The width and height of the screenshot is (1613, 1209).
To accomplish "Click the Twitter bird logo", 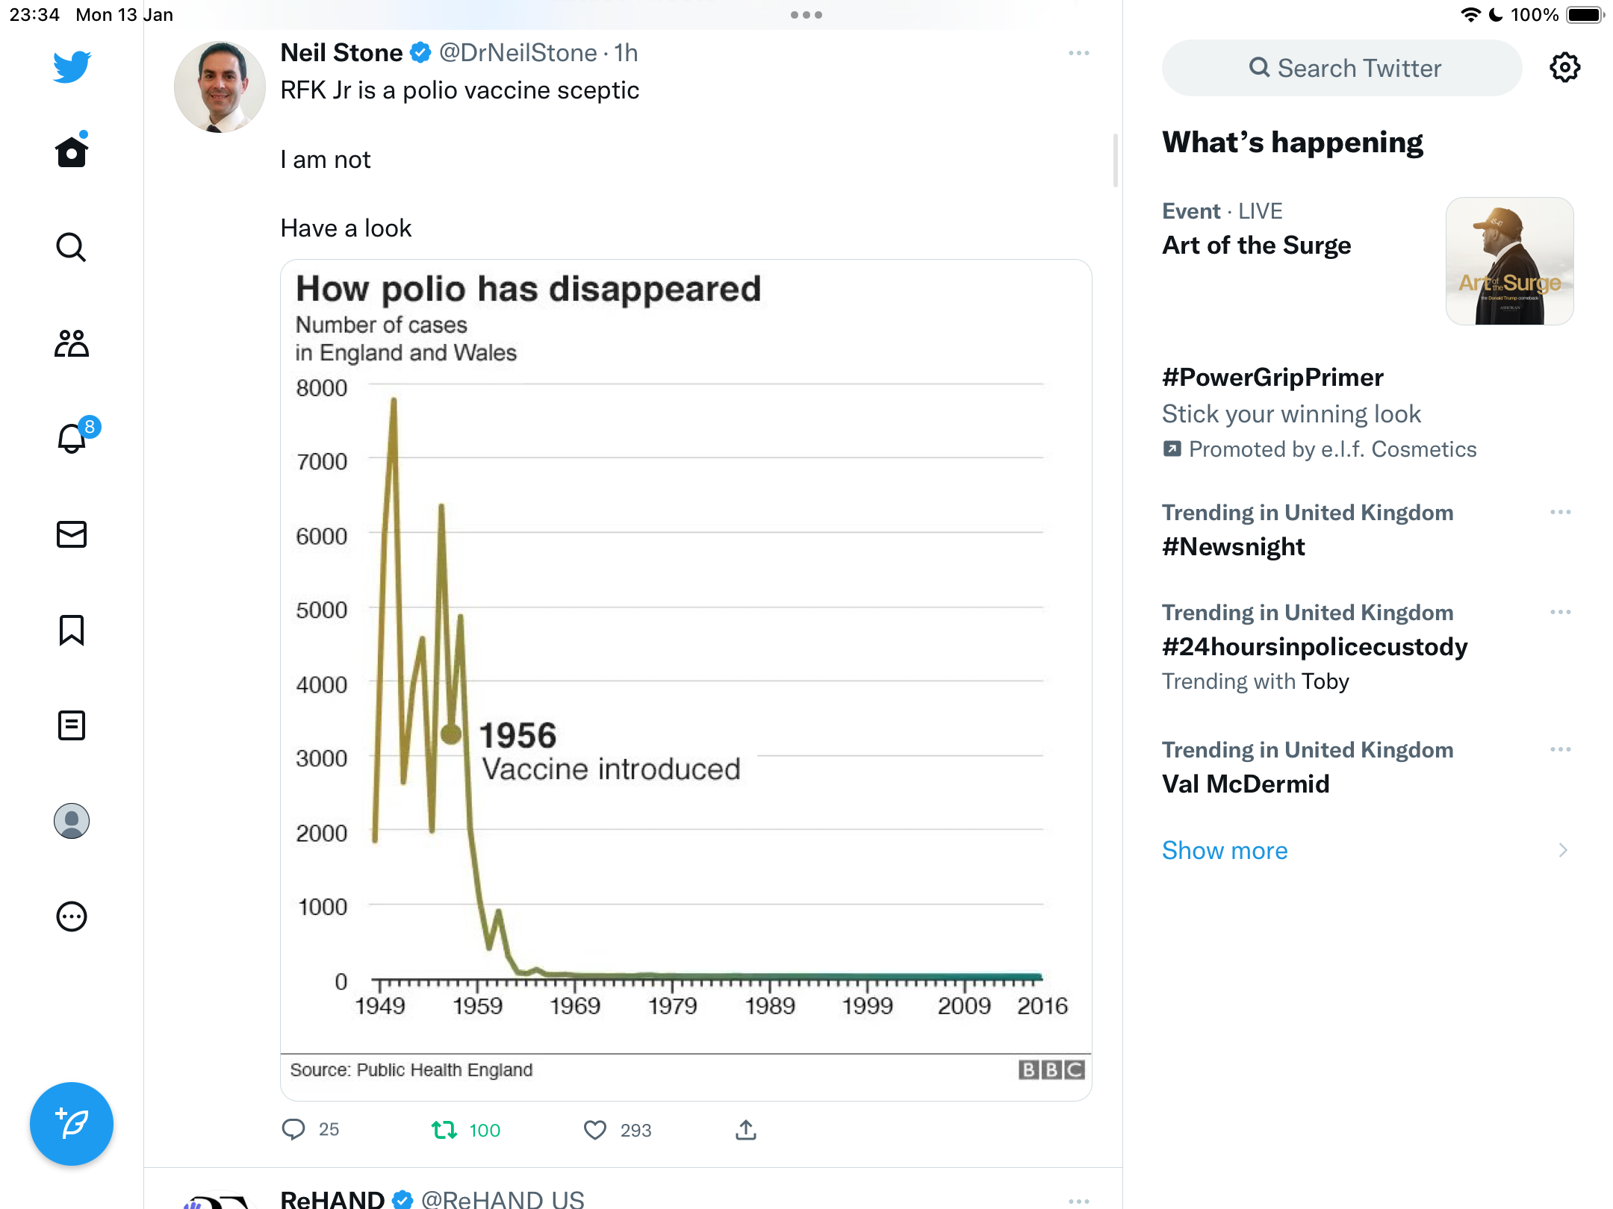I will coord(72,66).
